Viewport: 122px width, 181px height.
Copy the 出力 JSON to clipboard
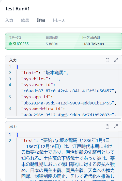107,126
